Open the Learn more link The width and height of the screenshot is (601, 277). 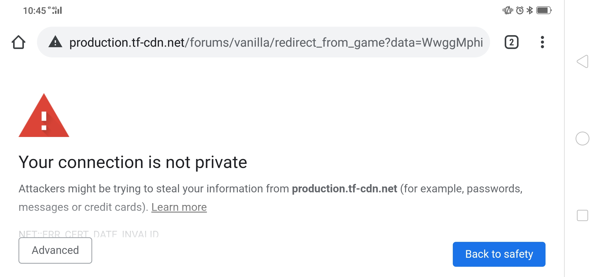[x=179, y=207]
